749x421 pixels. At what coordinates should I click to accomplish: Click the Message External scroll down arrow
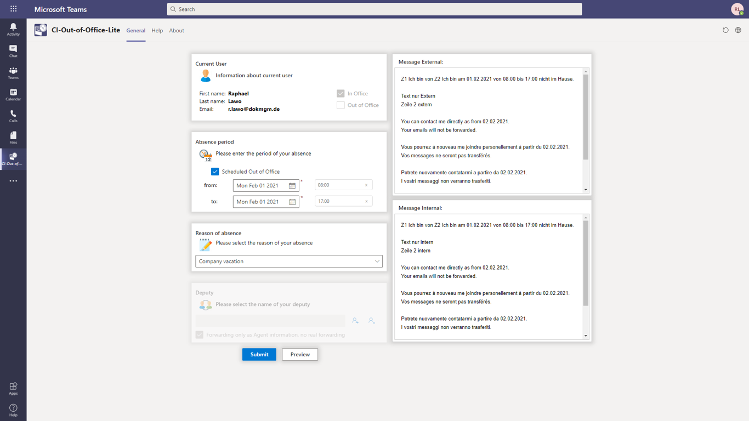(586, 190)
